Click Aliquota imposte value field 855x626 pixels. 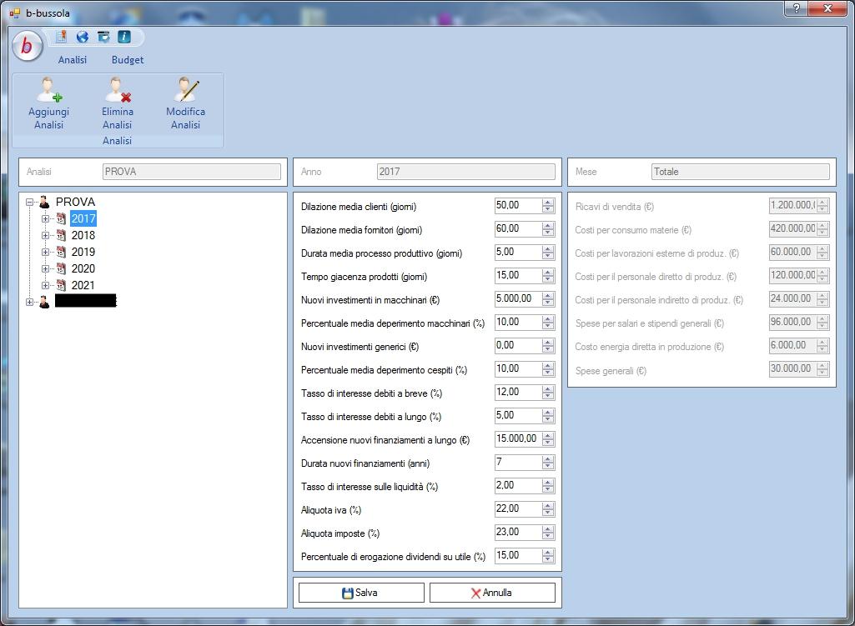tap(518, 533)
